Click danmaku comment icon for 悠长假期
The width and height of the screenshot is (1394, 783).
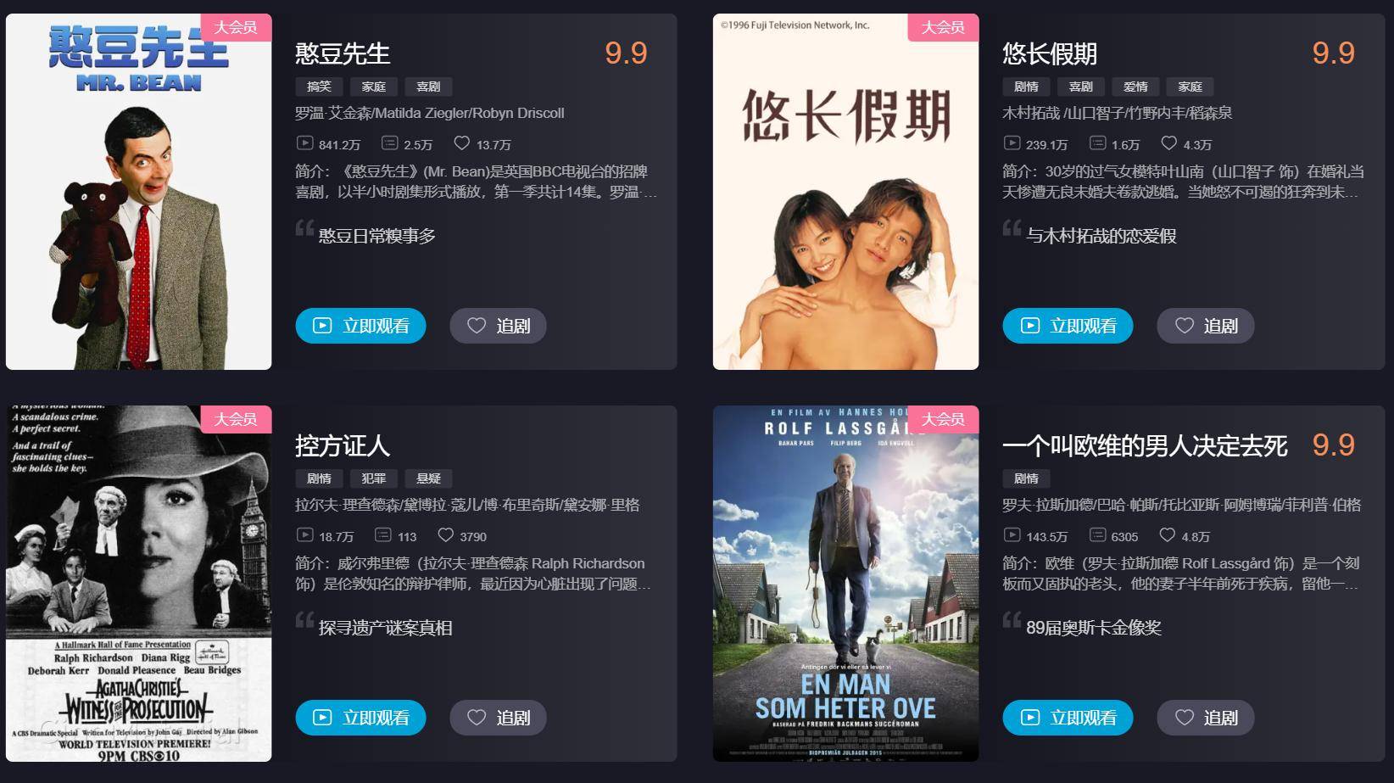(1097, 143)
